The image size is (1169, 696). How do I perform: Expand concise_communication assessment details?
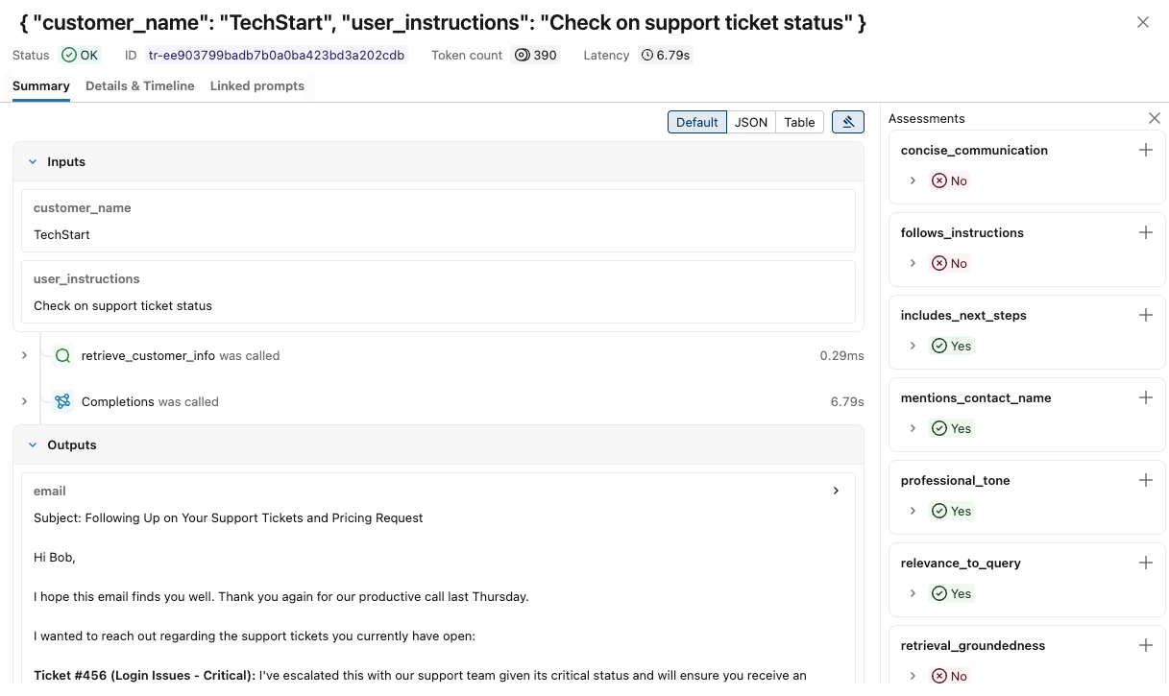tap(913, 180)
